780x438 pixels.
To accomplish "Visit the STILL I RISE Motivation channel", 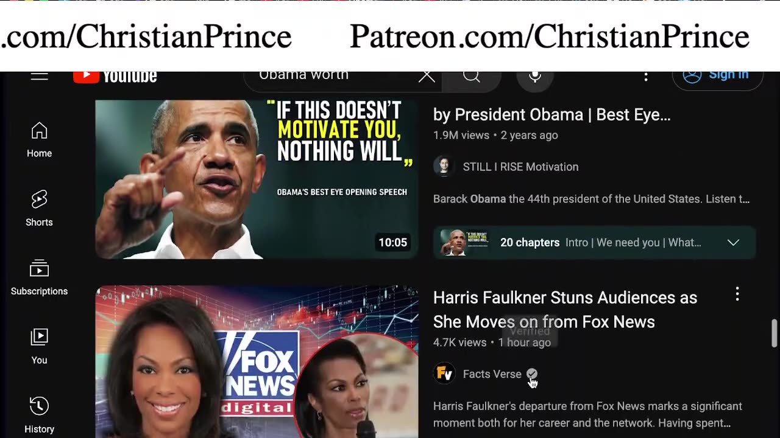I will 520,167.
